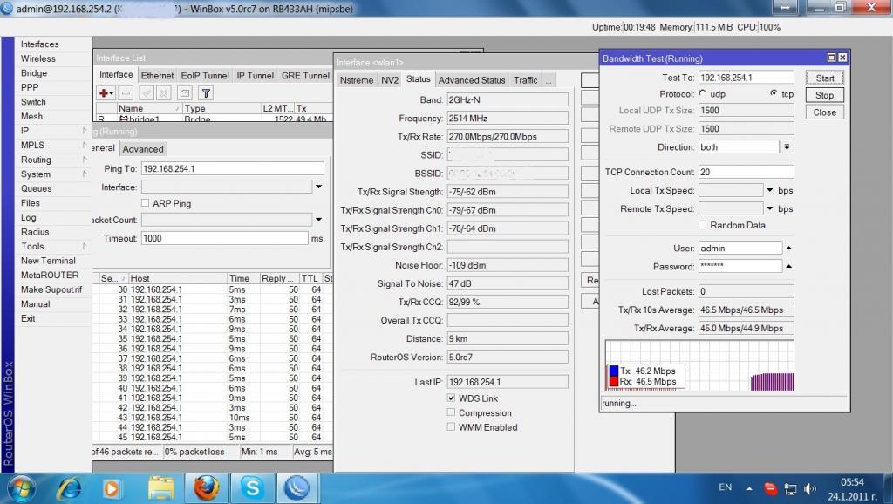
Task: Open the Wireless menu item in sidebar
Action: click(38, 58)
